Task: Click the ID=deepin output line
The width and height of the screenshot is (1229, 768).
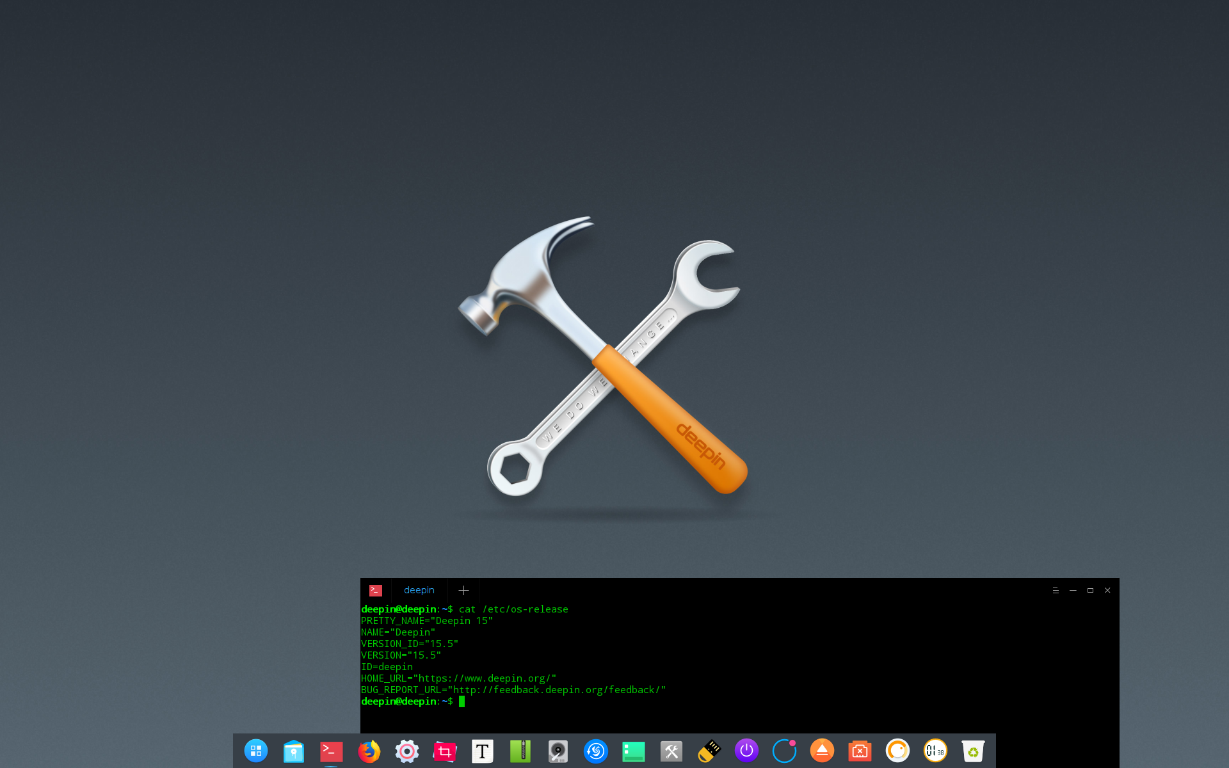Action: point(387,667)
